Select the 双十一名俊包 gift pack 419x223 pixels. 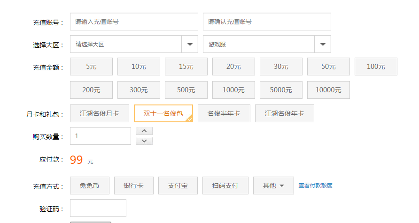pyautogui.click(x=163, y=113)
